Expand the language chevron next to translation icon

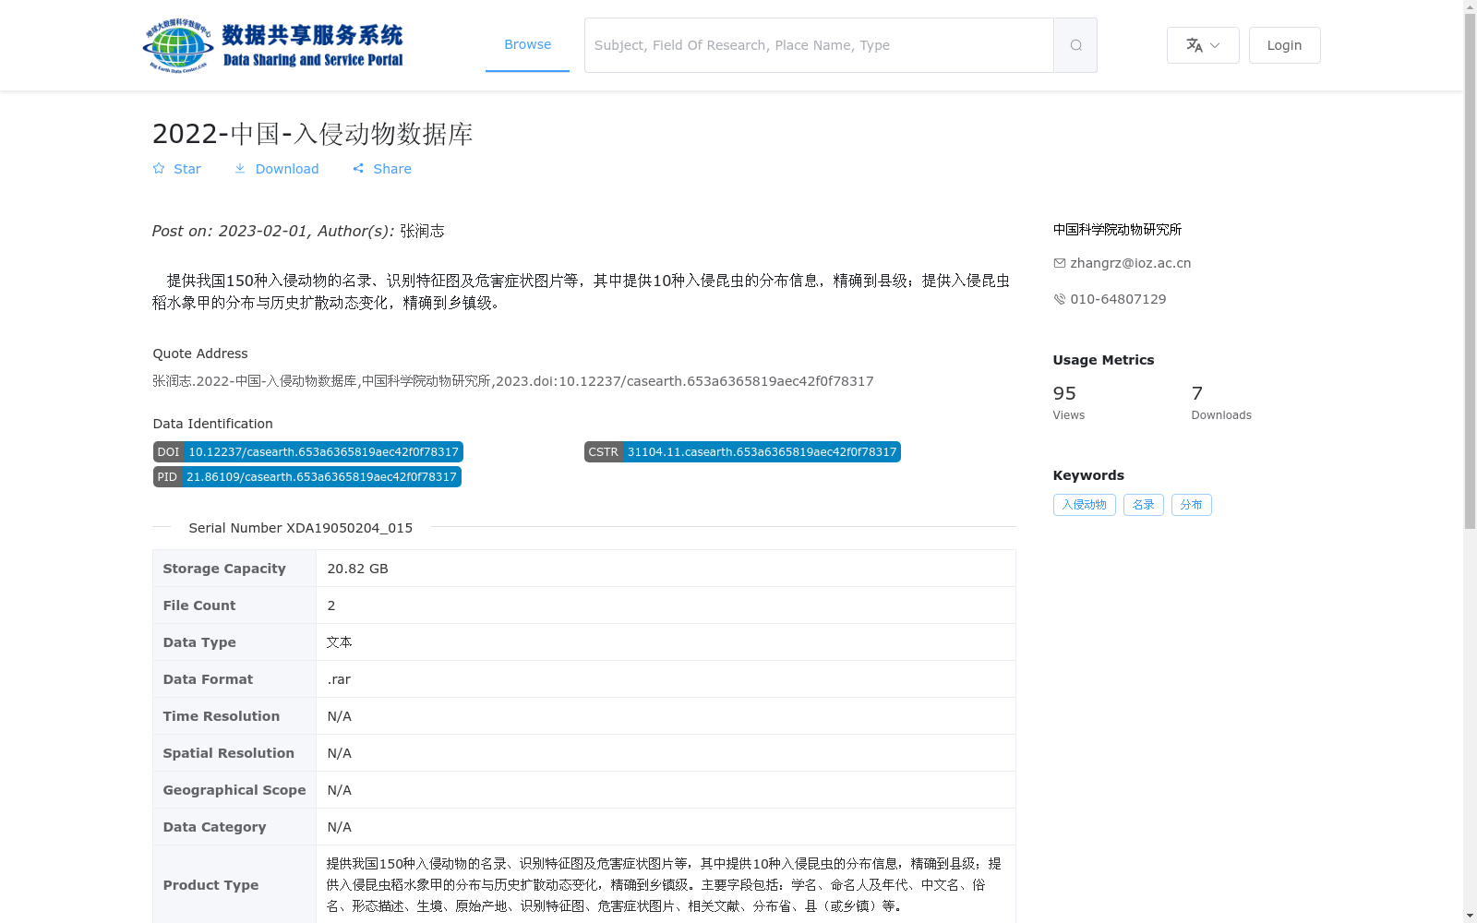pos(1213,45)
